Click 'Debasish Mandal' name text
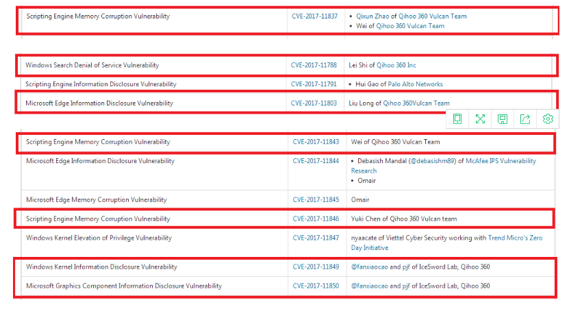This screenshot has width=569, height=322. [382, 161]
